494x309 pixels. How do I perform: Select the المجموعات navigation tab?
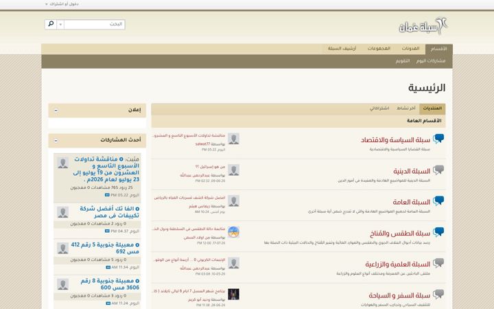[x=379, y=49]
